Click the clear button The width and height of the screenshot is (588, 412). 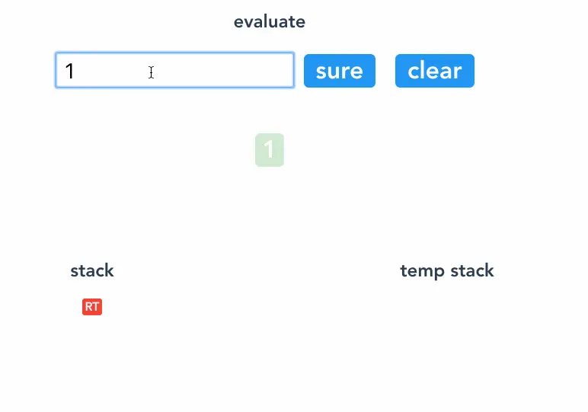[x=435, y=71]
